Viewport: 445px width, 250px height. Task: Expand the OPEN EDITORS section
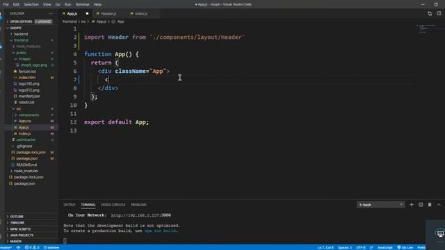(x=31, y=22)
